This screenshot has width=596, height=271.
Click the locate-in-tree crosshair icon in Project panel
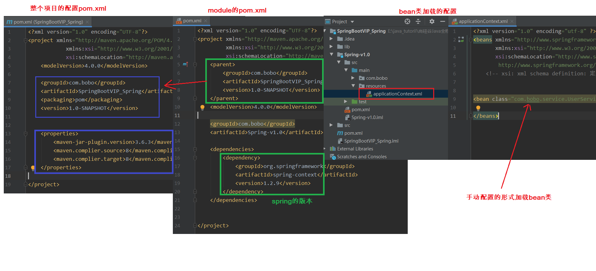[407, 21]
